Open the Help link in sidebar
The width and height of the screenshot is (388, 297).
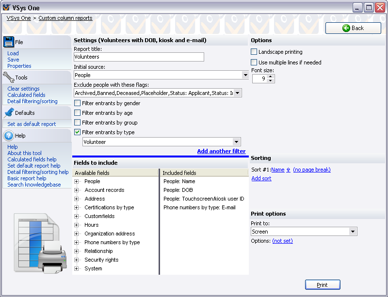(13, 147)
